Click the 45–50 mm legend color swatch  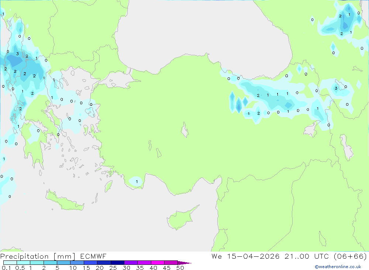[171, 263]
